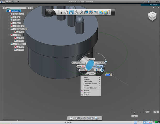
Task: Click Cancel in the marking menu
Action: tap(81, 66)
